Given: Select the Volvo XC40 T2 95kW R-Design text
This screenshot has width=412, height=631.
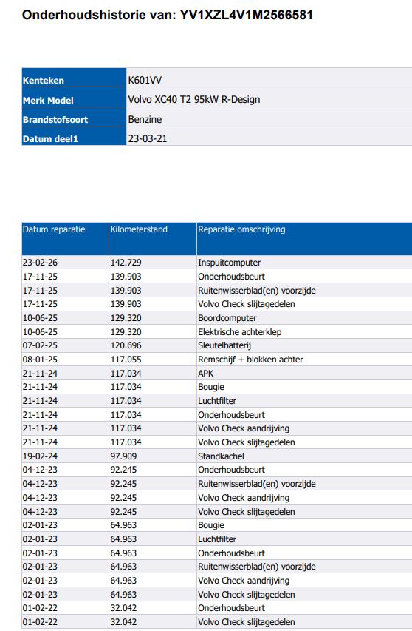Looking at the screenshot, I should tap(194, 99).
